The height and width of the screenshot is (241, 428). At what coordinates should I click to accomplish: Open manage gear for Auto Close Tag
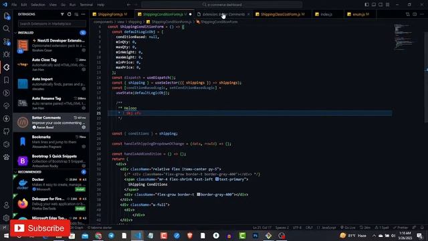coord(84,70)
